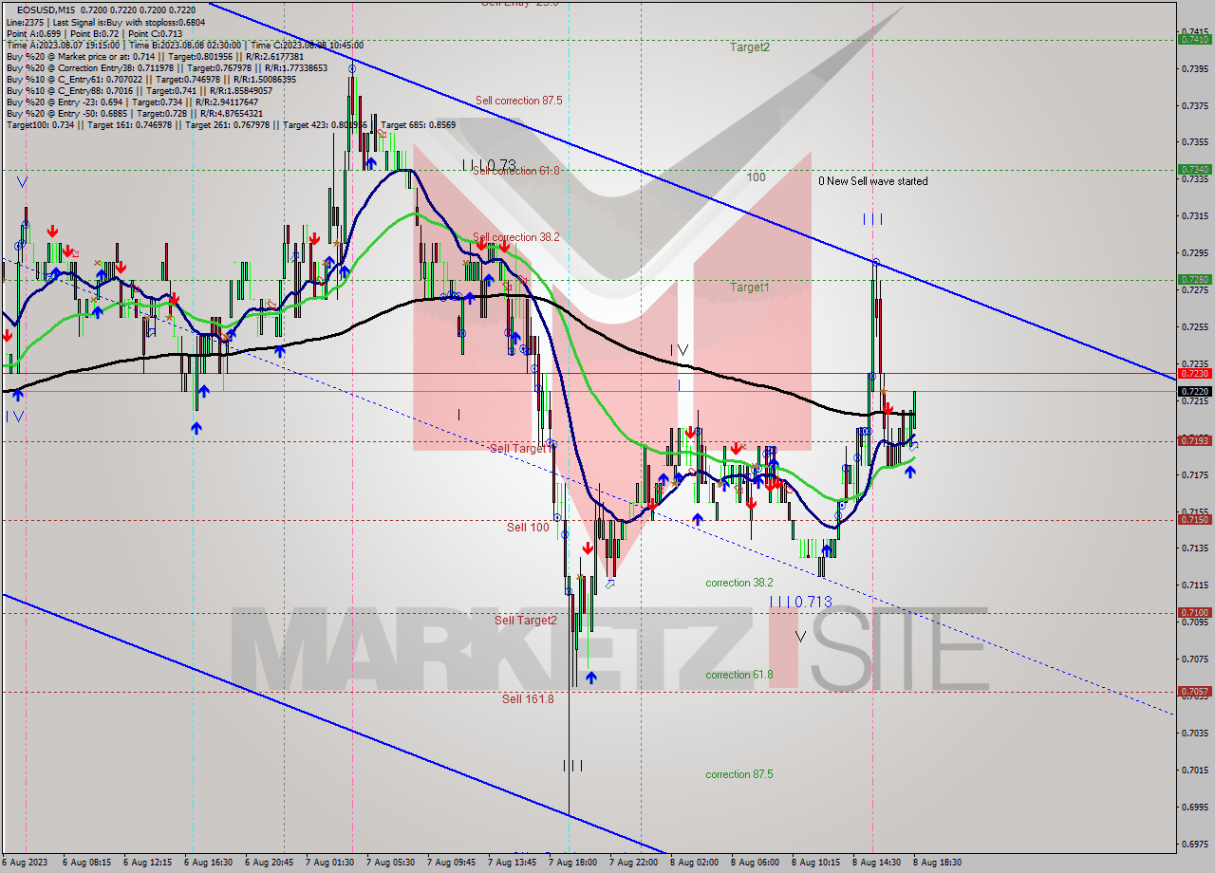
Task: Click the 0.7175 price axis tick
Action: 1195,474
